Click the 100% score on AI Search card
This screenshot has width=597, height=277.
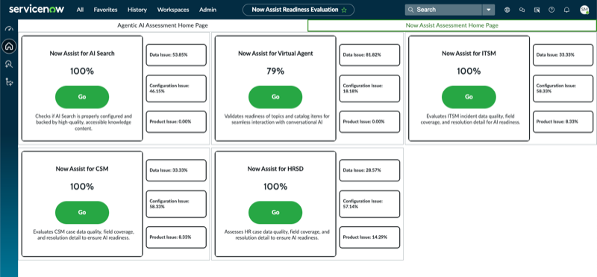(82, 71)
